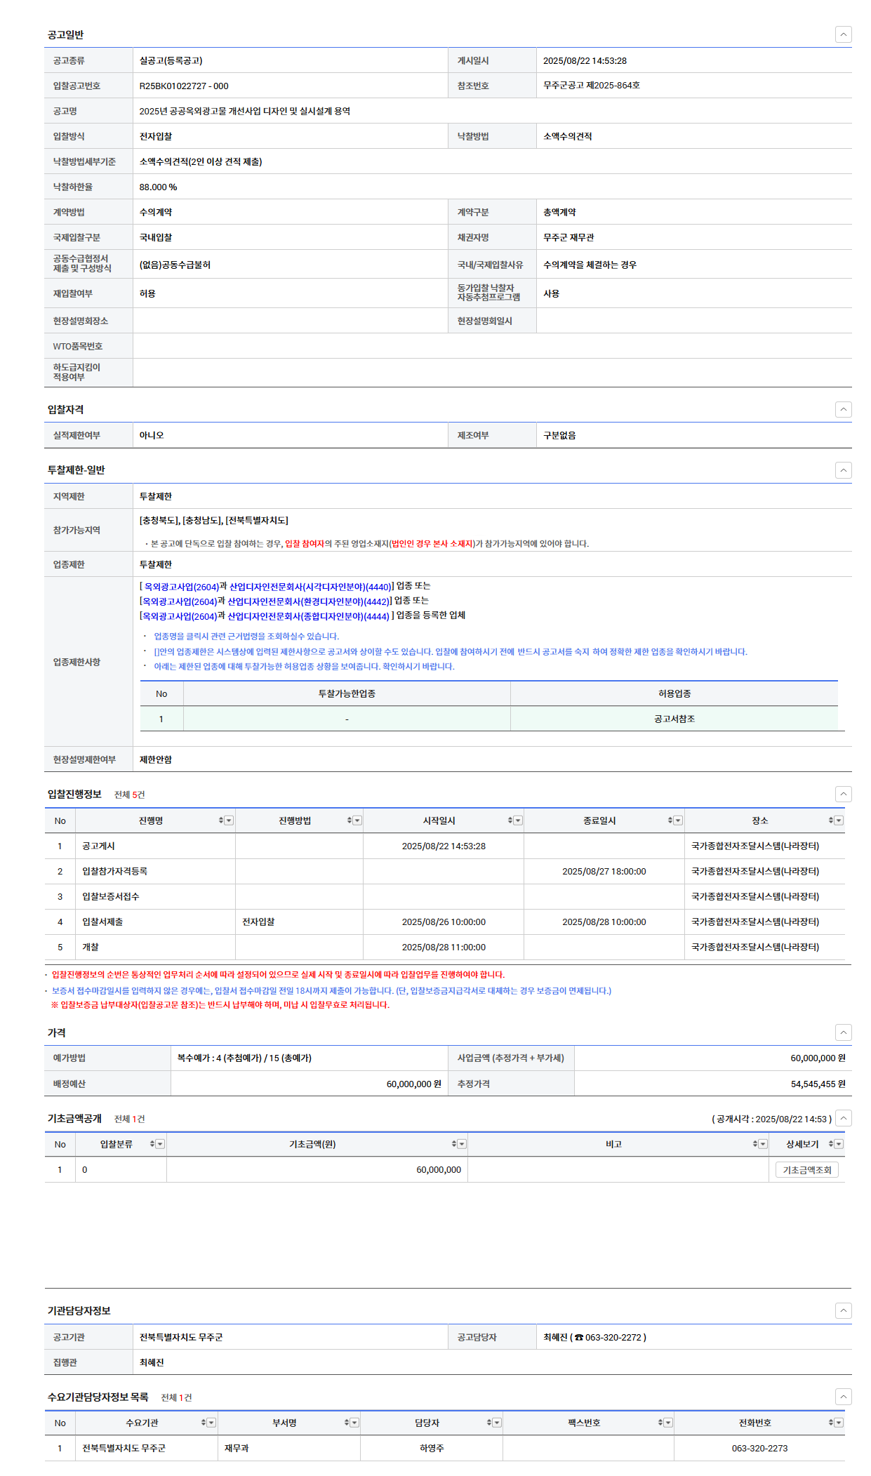Open the 장소 column filter menu
Screen dimensions: 871x1476
click(x=839, y=820)
